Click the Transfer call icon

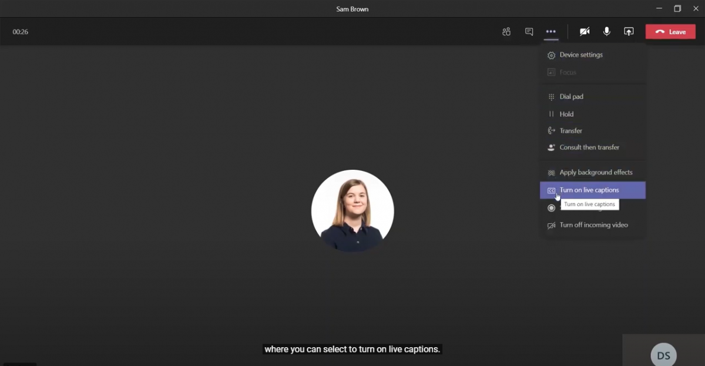[551, 130]
